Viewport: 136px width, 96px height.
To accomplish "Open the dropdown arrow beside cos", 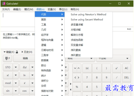I will click(32, 91).
